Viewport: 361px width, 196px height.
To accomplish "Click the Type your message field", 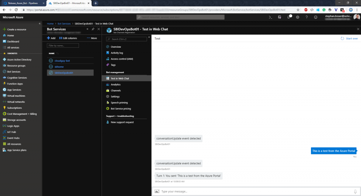I will [257, 191].
